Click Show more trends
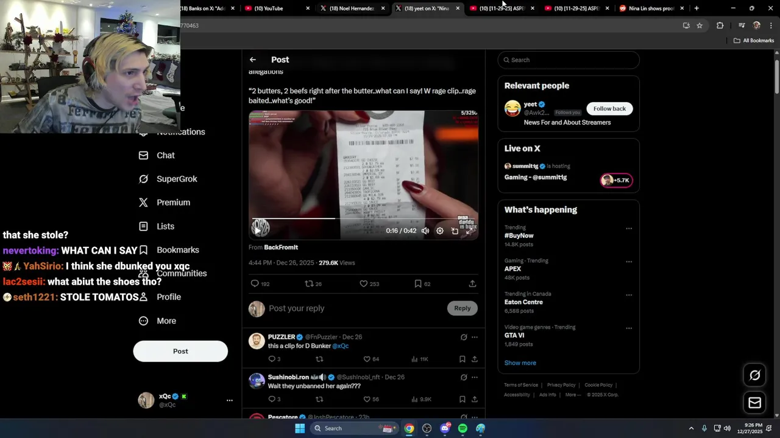Image resolution: width=780 pixels, height=438 pixels. click(x=520, y=363)
